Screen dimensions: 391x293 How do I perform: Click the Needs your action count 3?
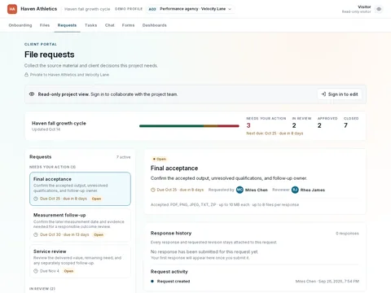pyautogui.click(x=248, y=125)
